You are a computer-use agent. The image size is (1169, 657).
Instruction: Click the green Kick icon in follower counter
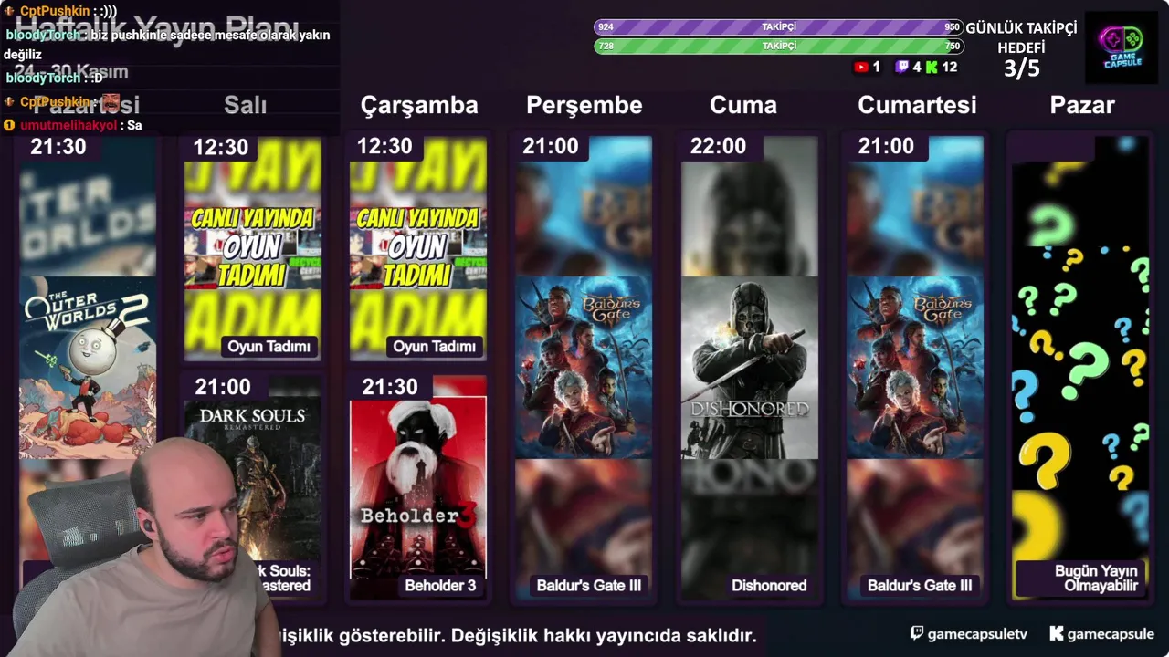point(932,67)
